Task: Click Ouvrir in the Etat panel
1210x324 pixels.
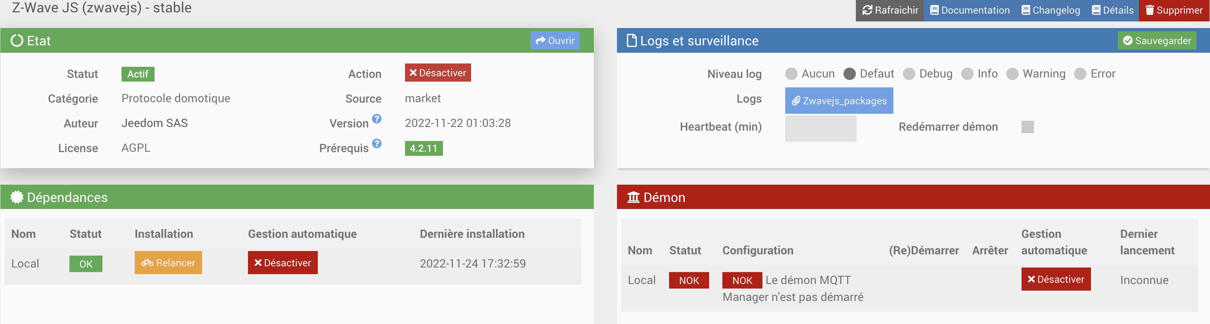Action: point(555,41)
